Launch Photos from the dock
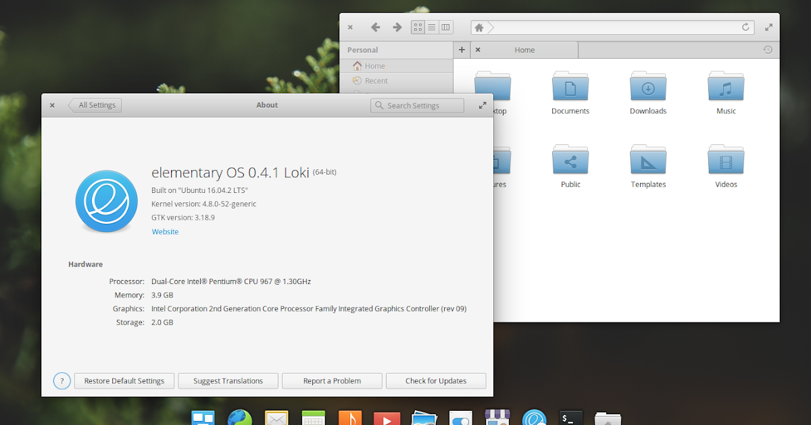This screenshot has width=811, height=425. click(x=424, y=418)
